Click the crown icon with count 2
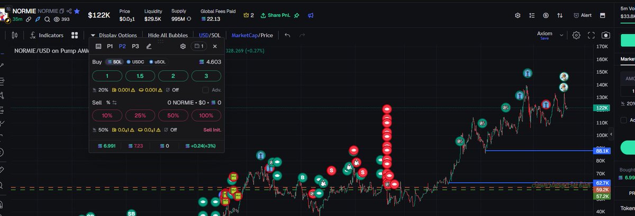Screen dimensions: 635x216 click(x=249, y=15)
